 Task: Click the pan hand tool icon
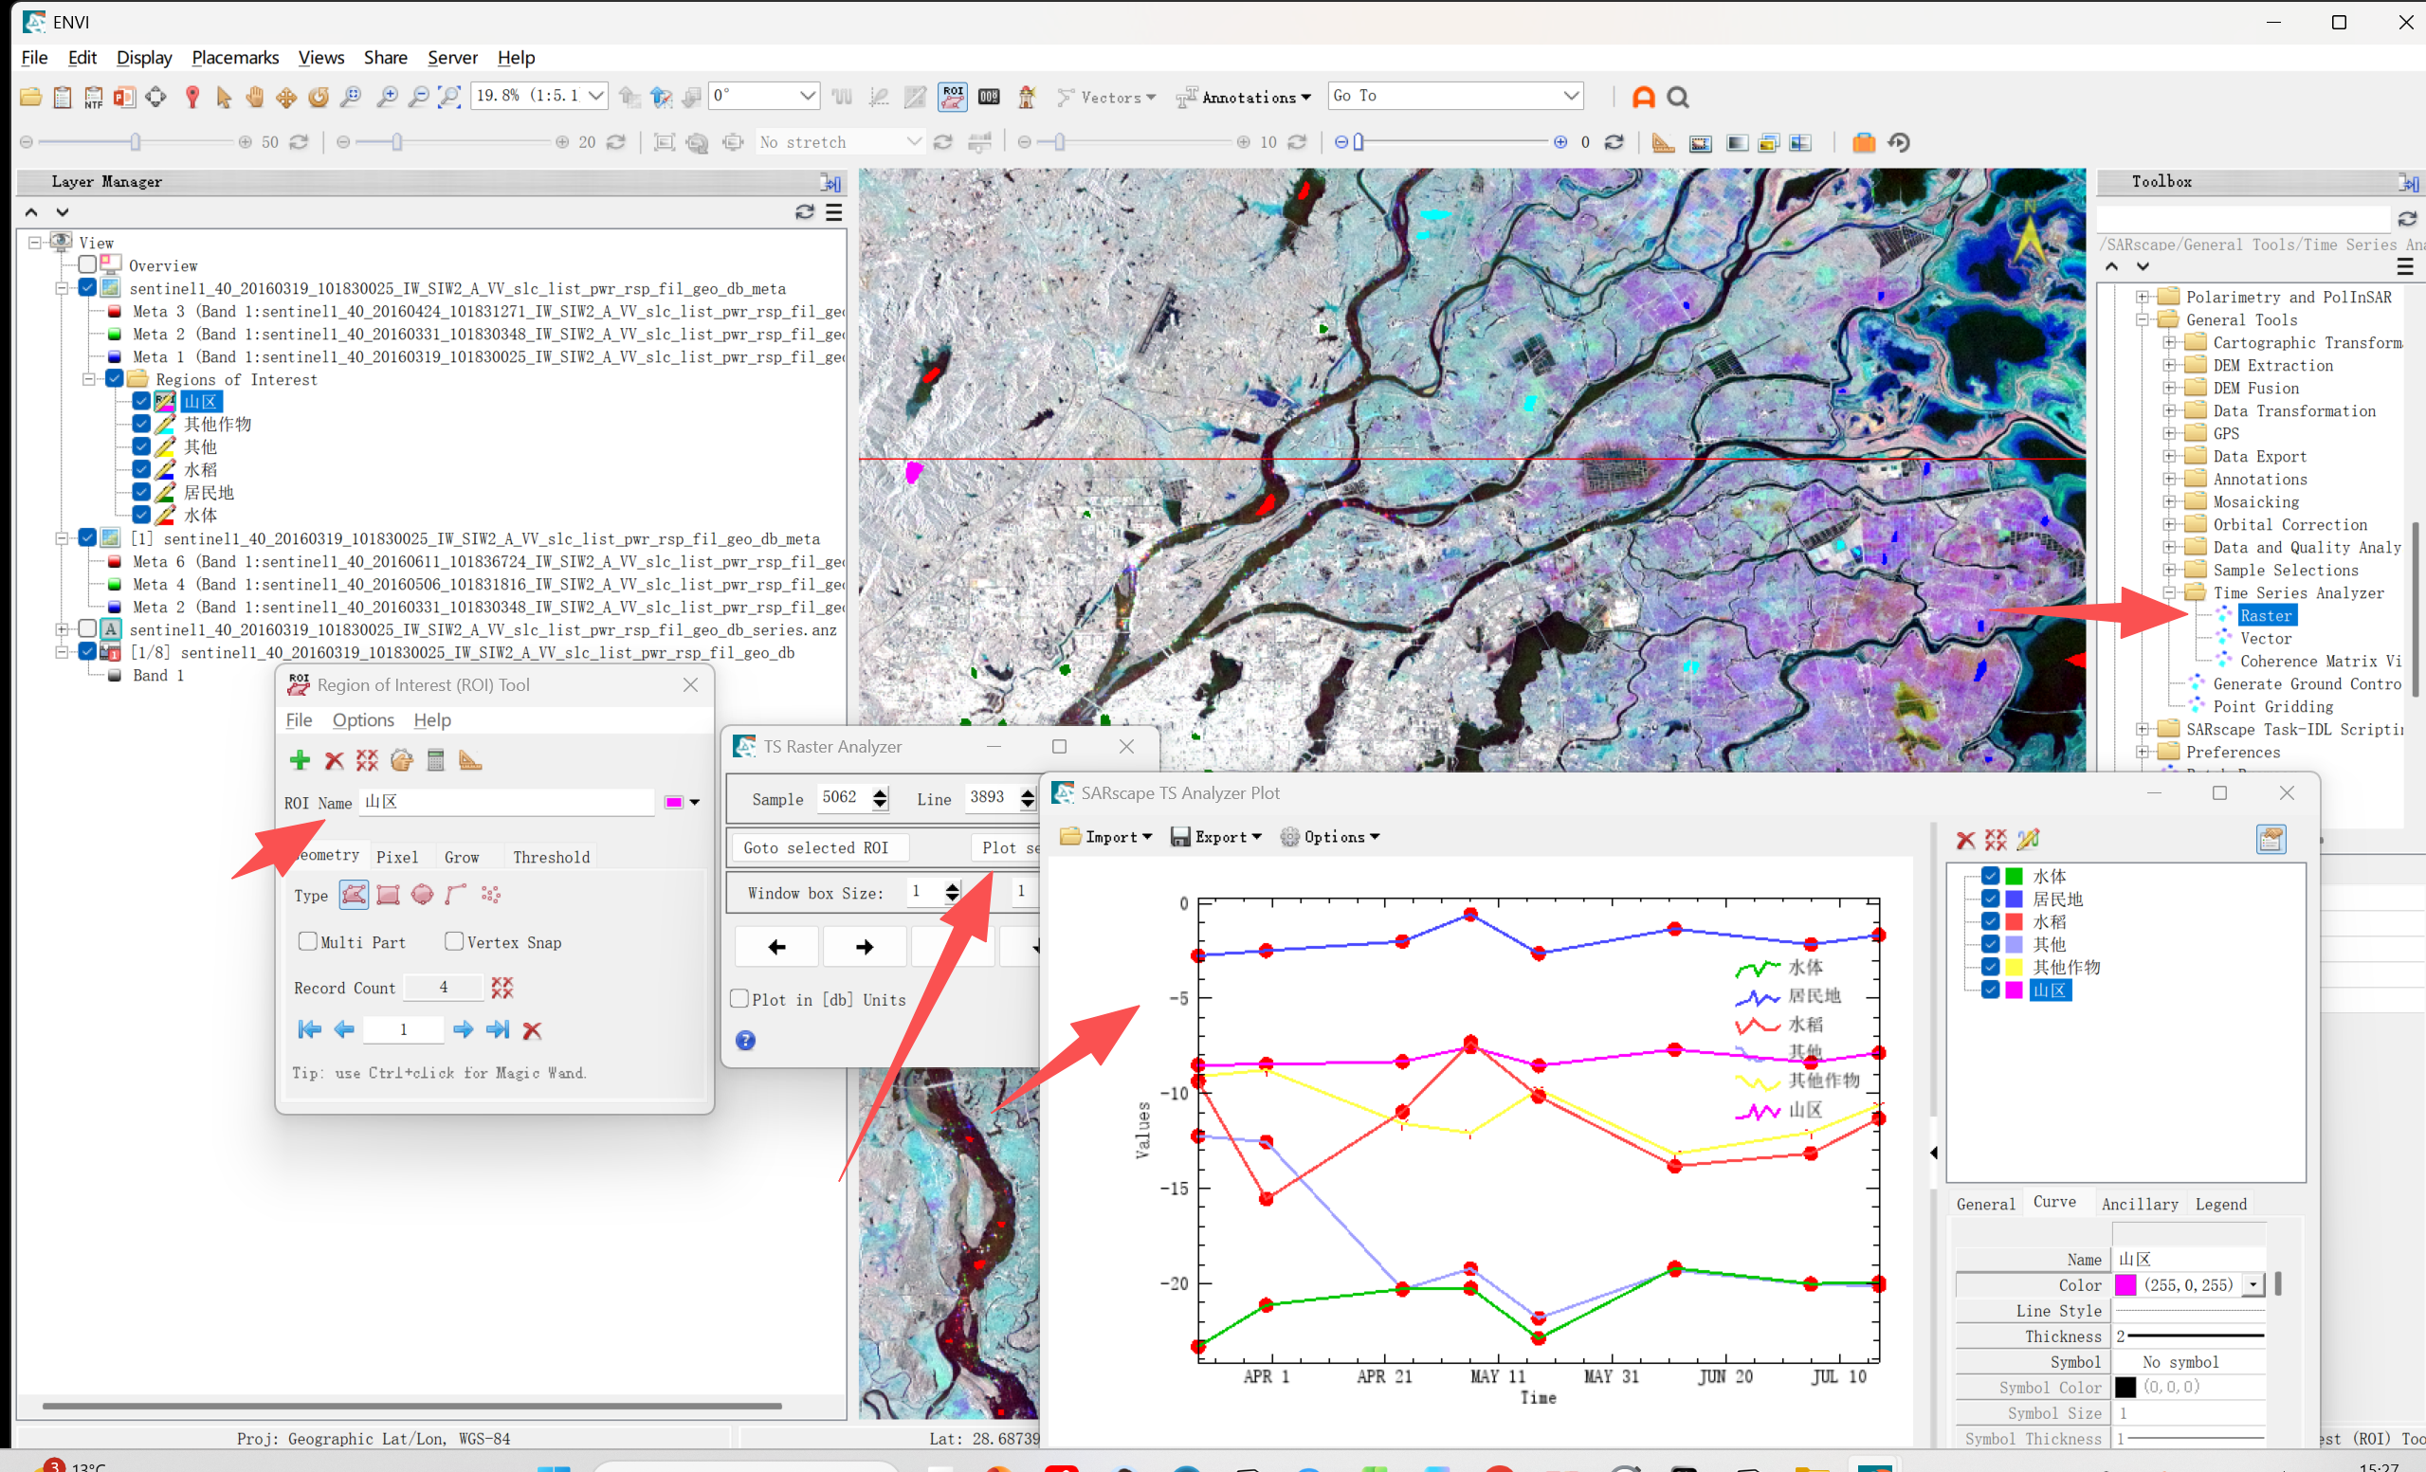click(255, 97)
